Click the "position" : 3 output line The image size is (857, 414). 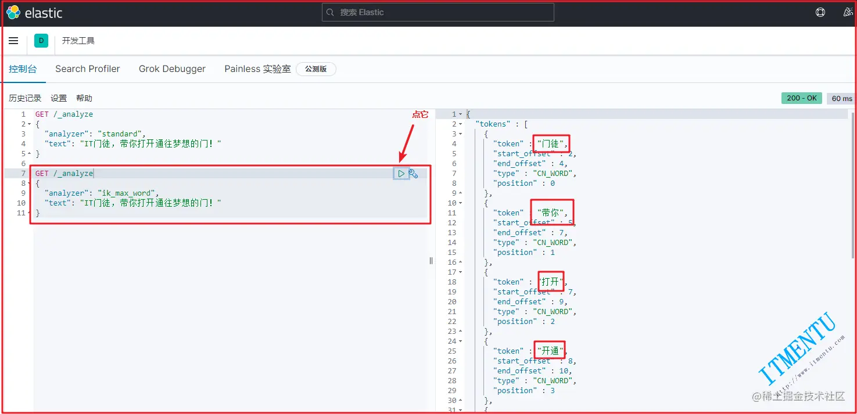point(524,391)
